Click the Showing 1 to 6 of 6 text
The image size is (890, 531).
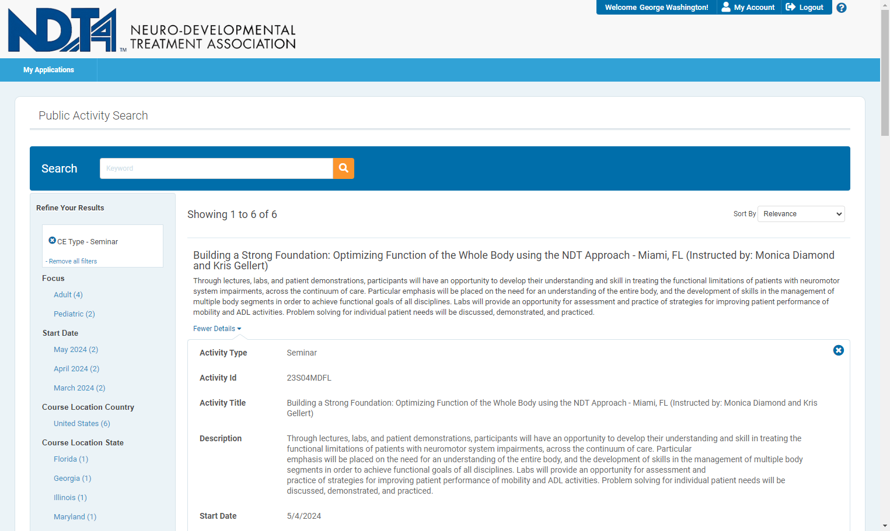[232, 214]
